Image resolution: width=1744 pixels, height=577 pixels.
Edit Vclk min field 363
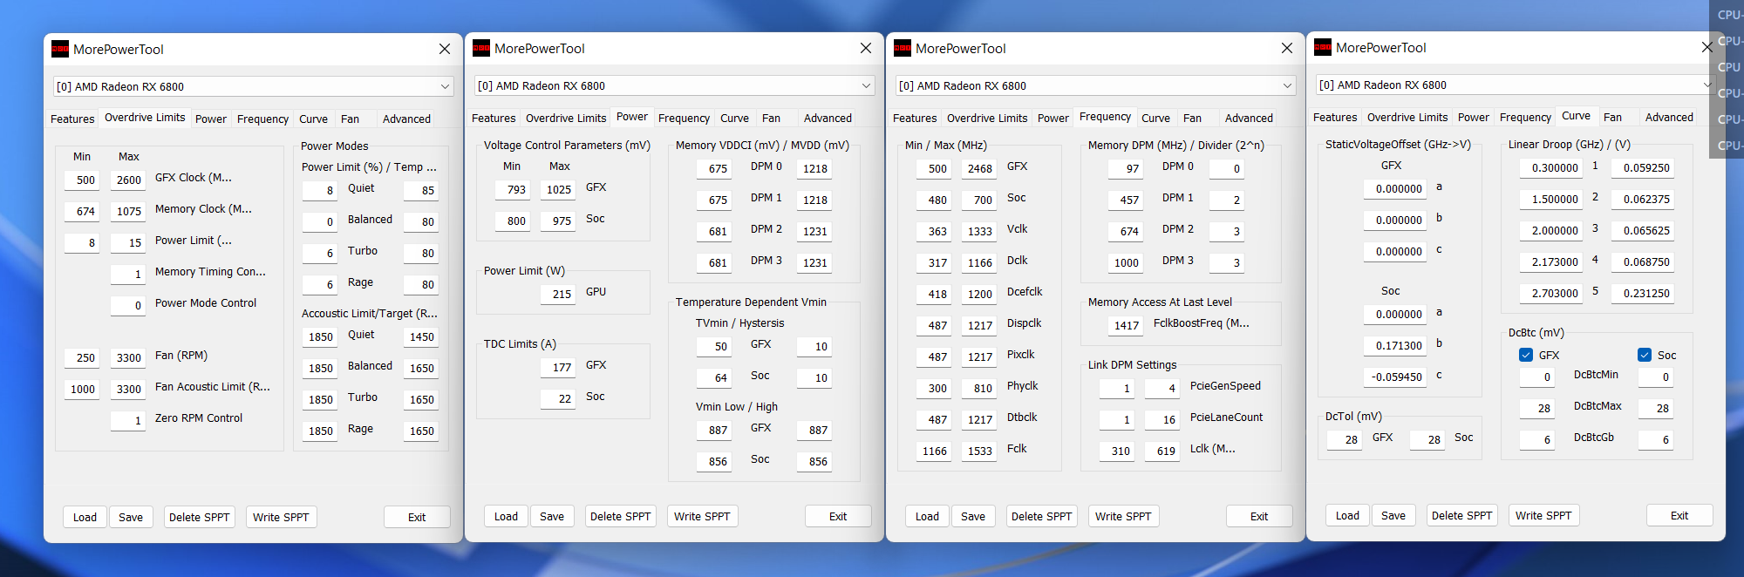(x=934, y=231)
